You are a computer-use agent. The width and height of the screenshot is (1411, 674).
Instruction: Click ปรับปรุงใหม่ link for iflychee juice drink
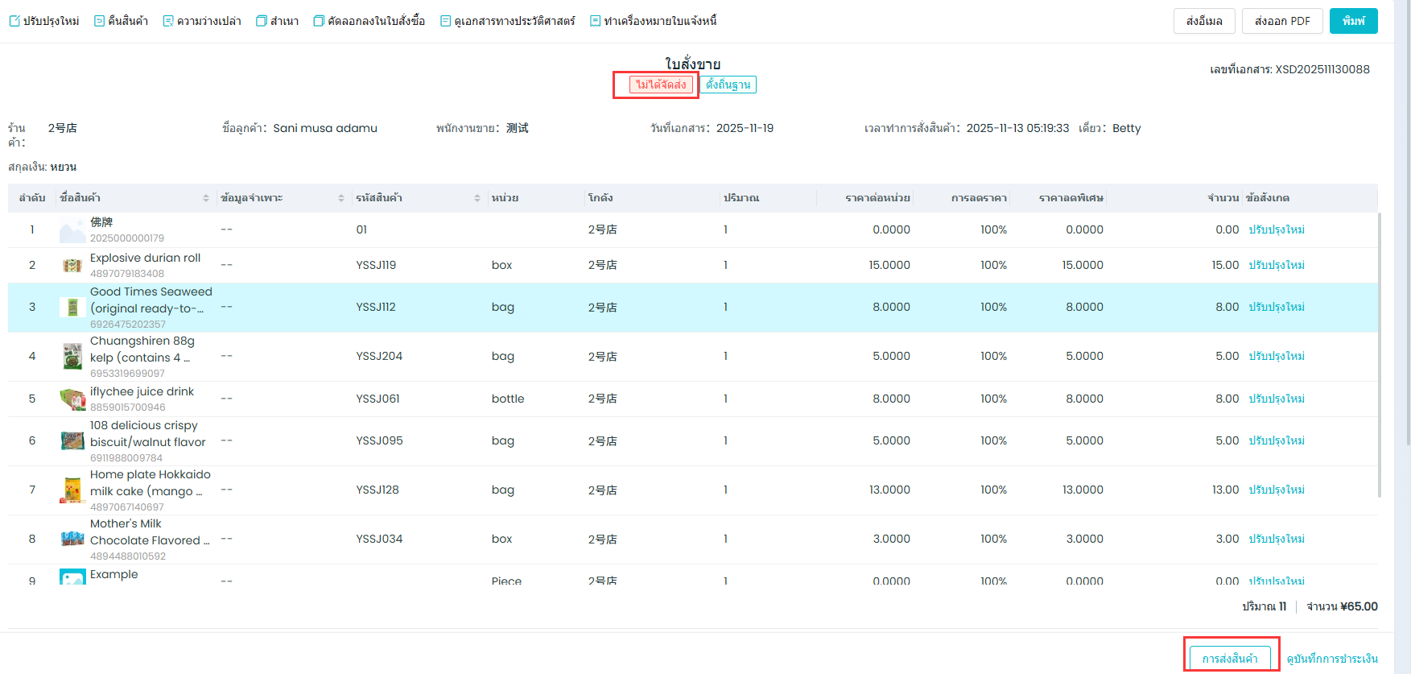tap(1277, 399)
